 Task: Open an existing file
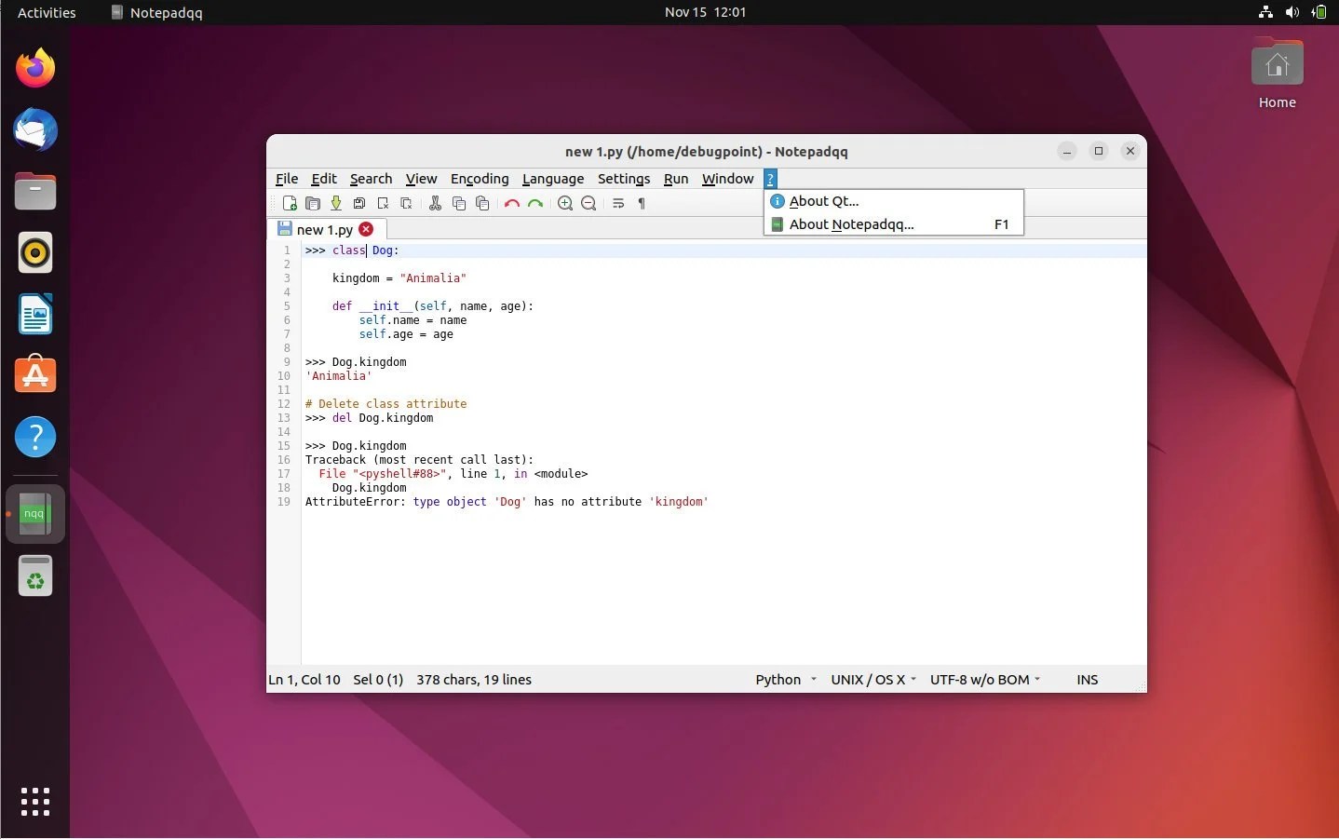(x=313, y=203)
